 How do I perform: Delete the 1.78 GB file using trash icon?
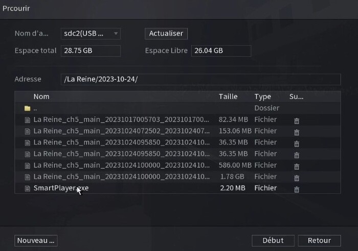[296, 177]
